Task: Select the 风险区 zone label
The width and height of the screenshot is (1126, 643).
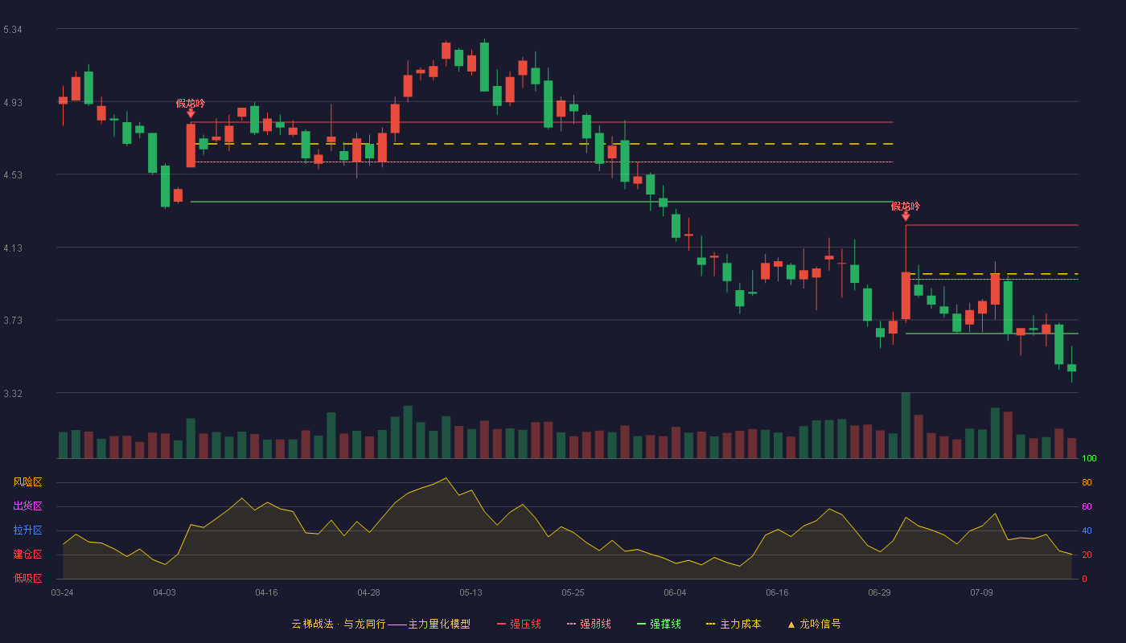Action: [27, 482]
